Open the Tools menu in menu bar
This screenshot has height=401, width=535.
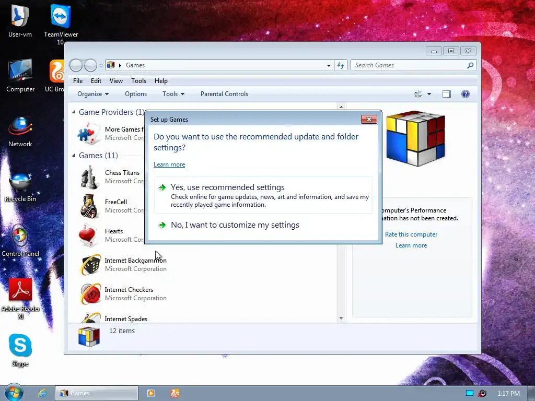point(138,81)
